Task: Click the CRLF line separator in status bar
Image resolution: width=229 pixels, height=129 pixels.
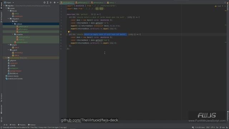Action: pyautogui.click(x=208, y=128)
